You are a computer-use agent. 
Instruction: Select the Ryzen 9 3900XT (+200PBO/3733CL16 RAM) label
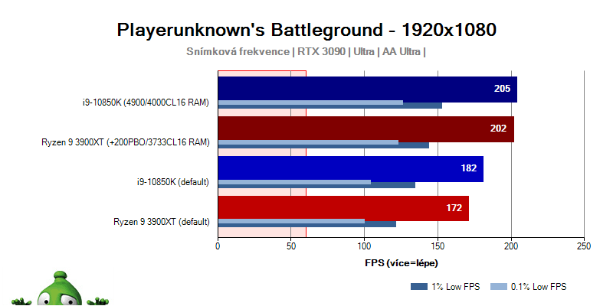click(126, 142)
